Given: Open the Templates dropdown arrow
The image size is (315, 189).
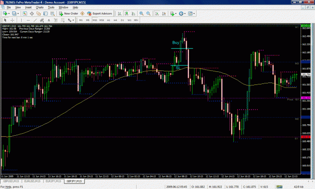Looking at the screenshot, I should pos(194,14).
